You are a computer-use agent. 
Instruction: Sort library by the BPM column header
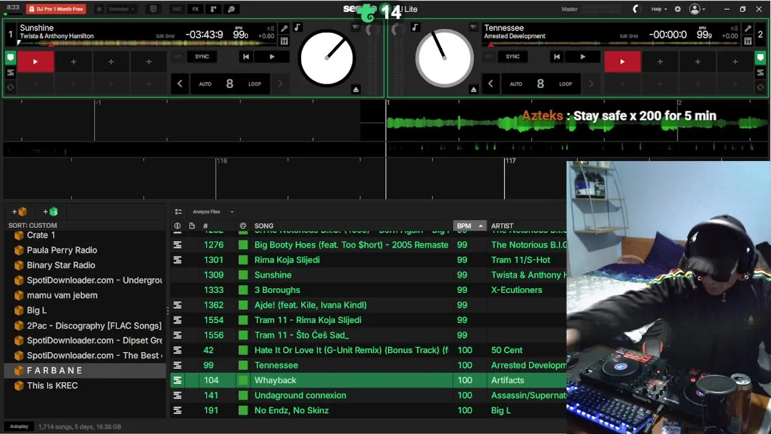tap(469, 226)
